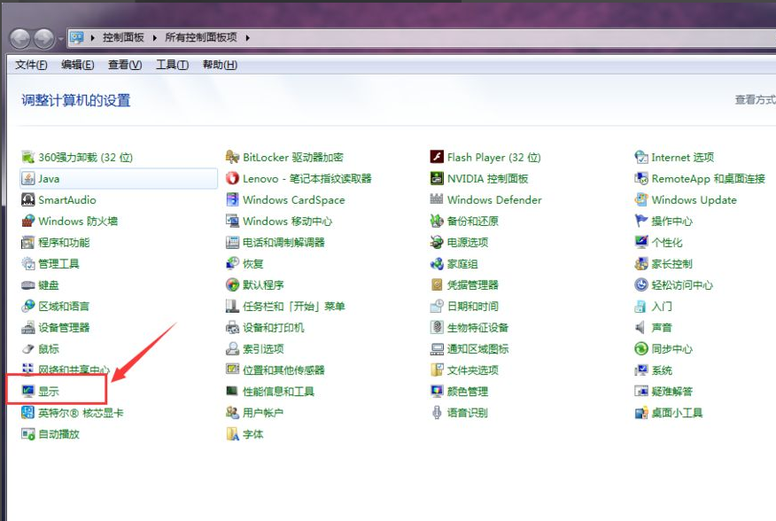The height and width of the screenshot is (521, 776).
Task: Open 英特尔® 核芯显卡 settings
Action: tap(80, 411)
